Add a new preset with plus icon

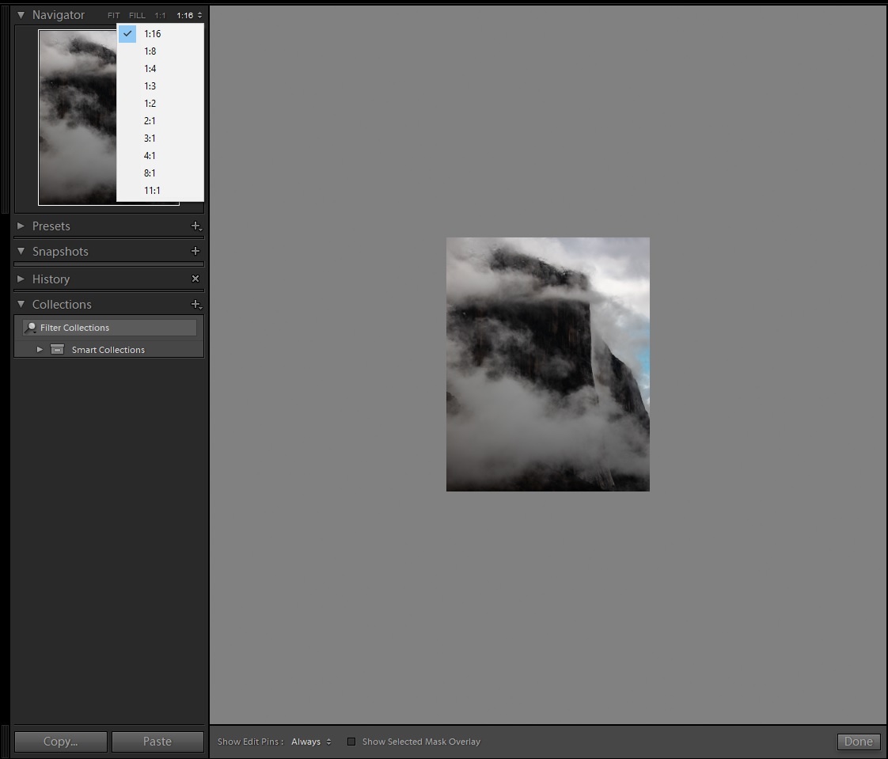196,226
